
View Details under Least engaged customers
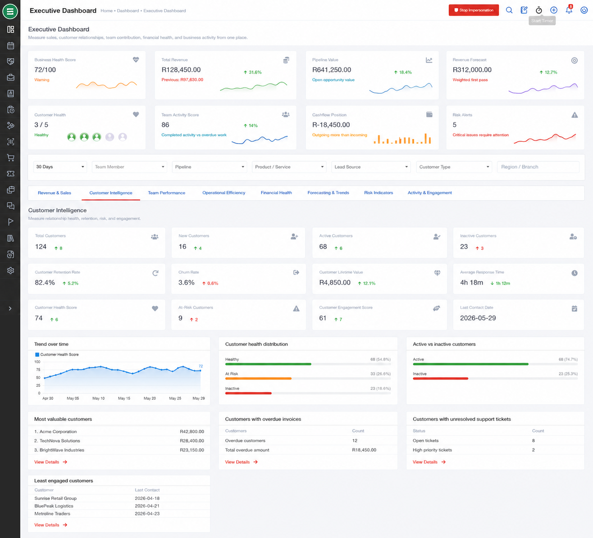[x=51, y=525]
